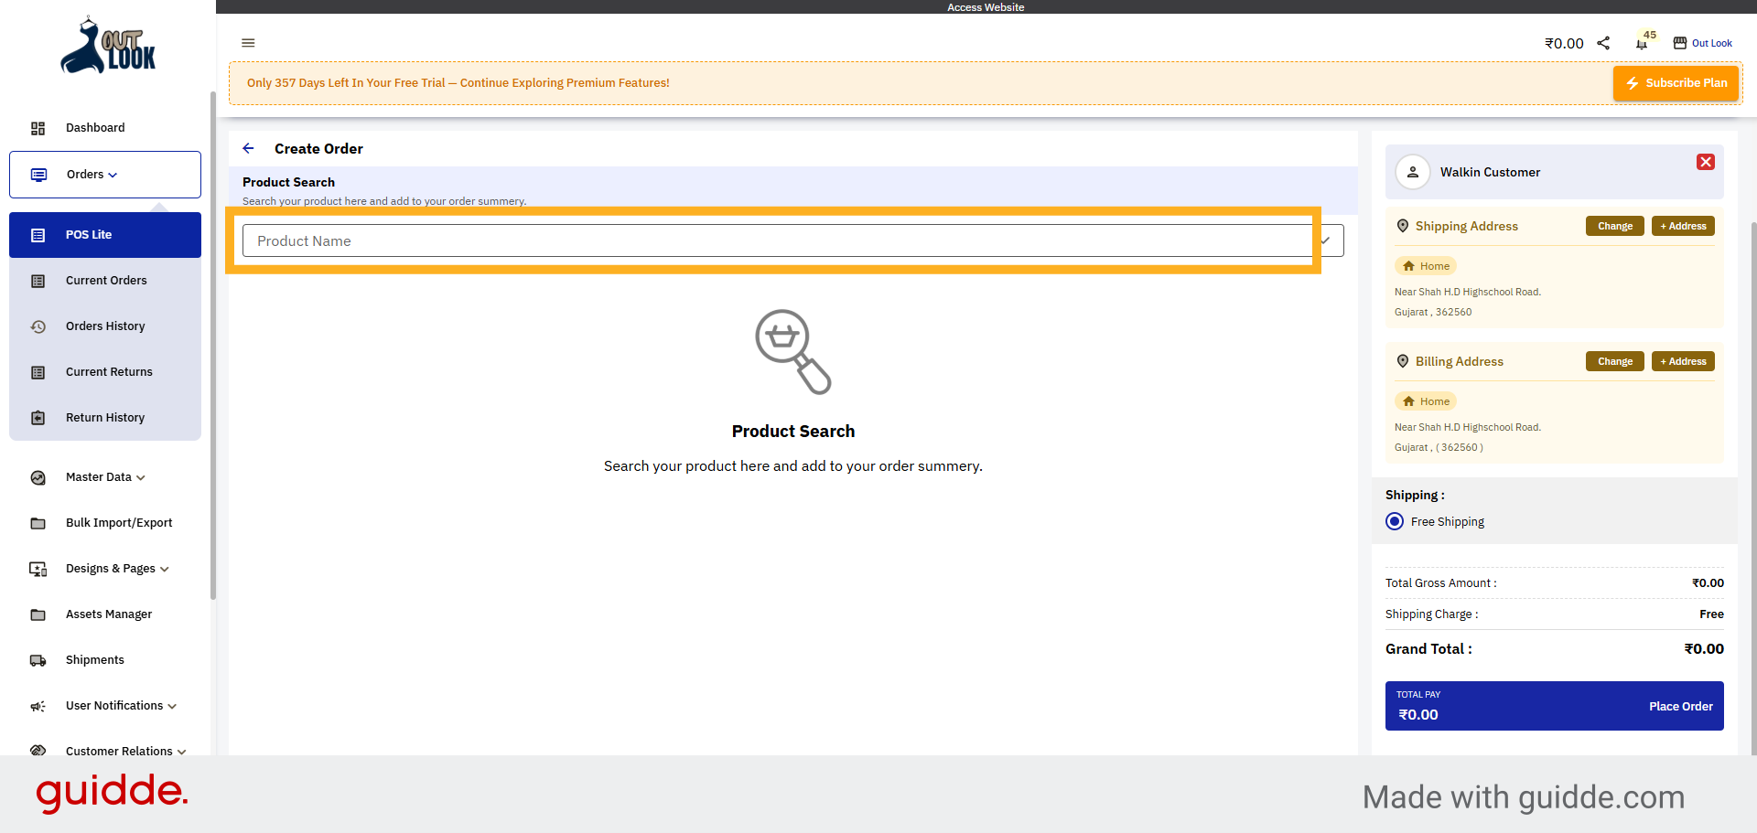Select the Free Shipping radio button

[1395, 521]
